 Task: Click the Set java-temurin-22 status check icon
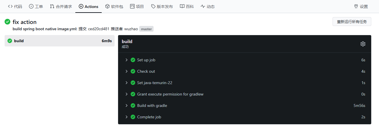tap(133, 83)
